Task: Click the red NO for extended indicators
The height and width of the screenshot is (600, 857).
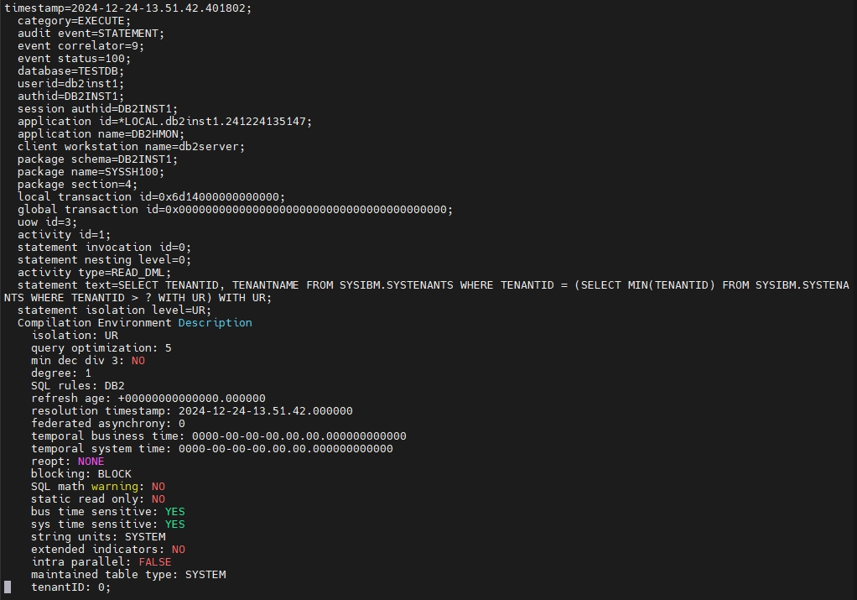Action: (x=178, y=549)
